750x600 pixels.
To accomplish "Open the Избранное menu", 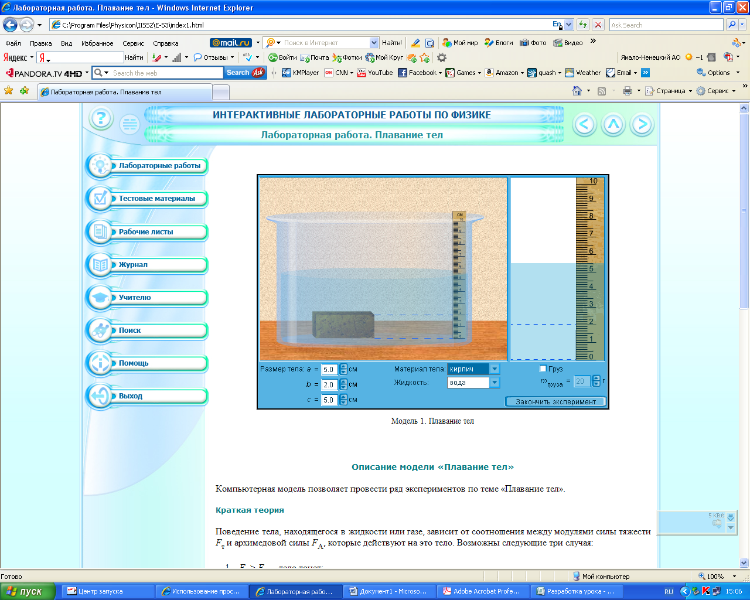I will [x=97, y=43].
